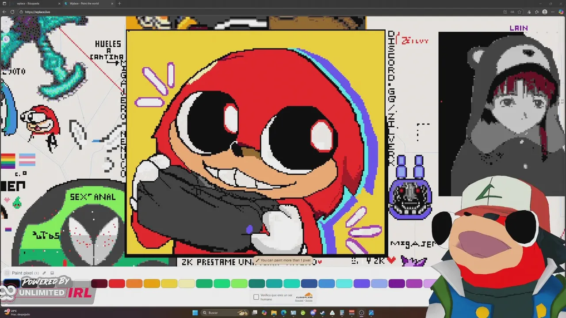Open File Explorer from the taskbar
This screenshot has width=566, height=318.
click(x=274, y=313)
